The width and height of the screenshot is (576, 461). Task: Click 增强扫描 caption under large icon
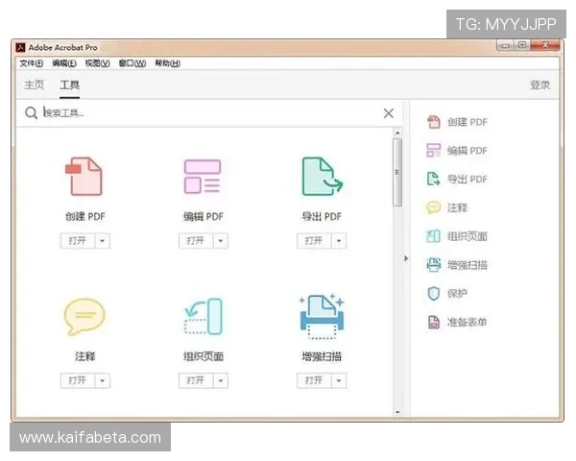tap(322, 356)
